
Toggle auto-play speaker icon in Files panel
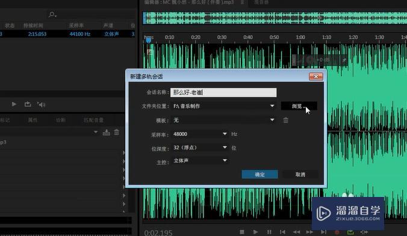tap(42, 104)
